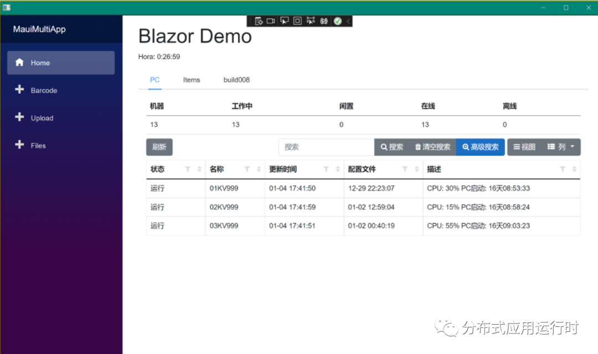Open the Upload navigation item
This screenshot has height=354, width=598.
pyautogui.click(x=61, y=118)
